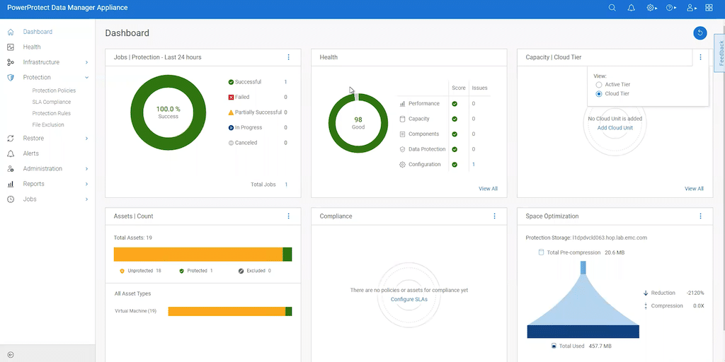725x362 pixels.
Task: Select the Active Tier radio button
Action: coord(599,85)
